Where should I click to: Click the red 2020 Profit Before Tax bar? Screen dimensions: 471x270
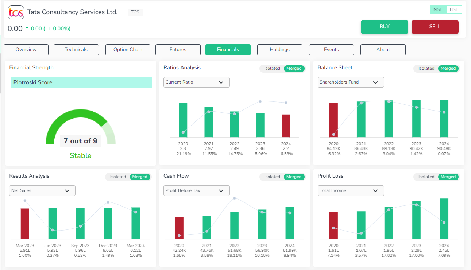coord(179,228)
